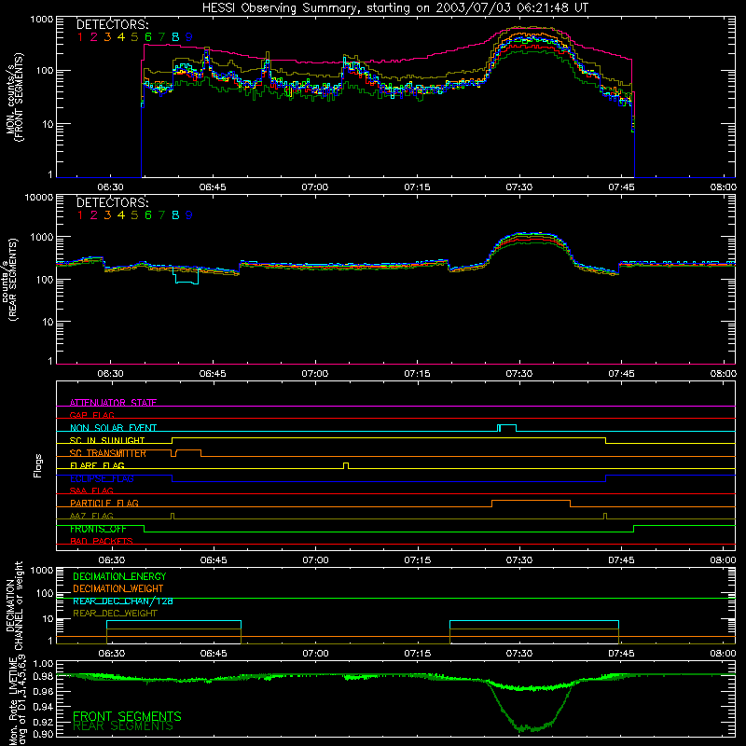Click the FRONTS OFF flag label
The width and height of the screenshot is (746, 746).
pos(98,529)
